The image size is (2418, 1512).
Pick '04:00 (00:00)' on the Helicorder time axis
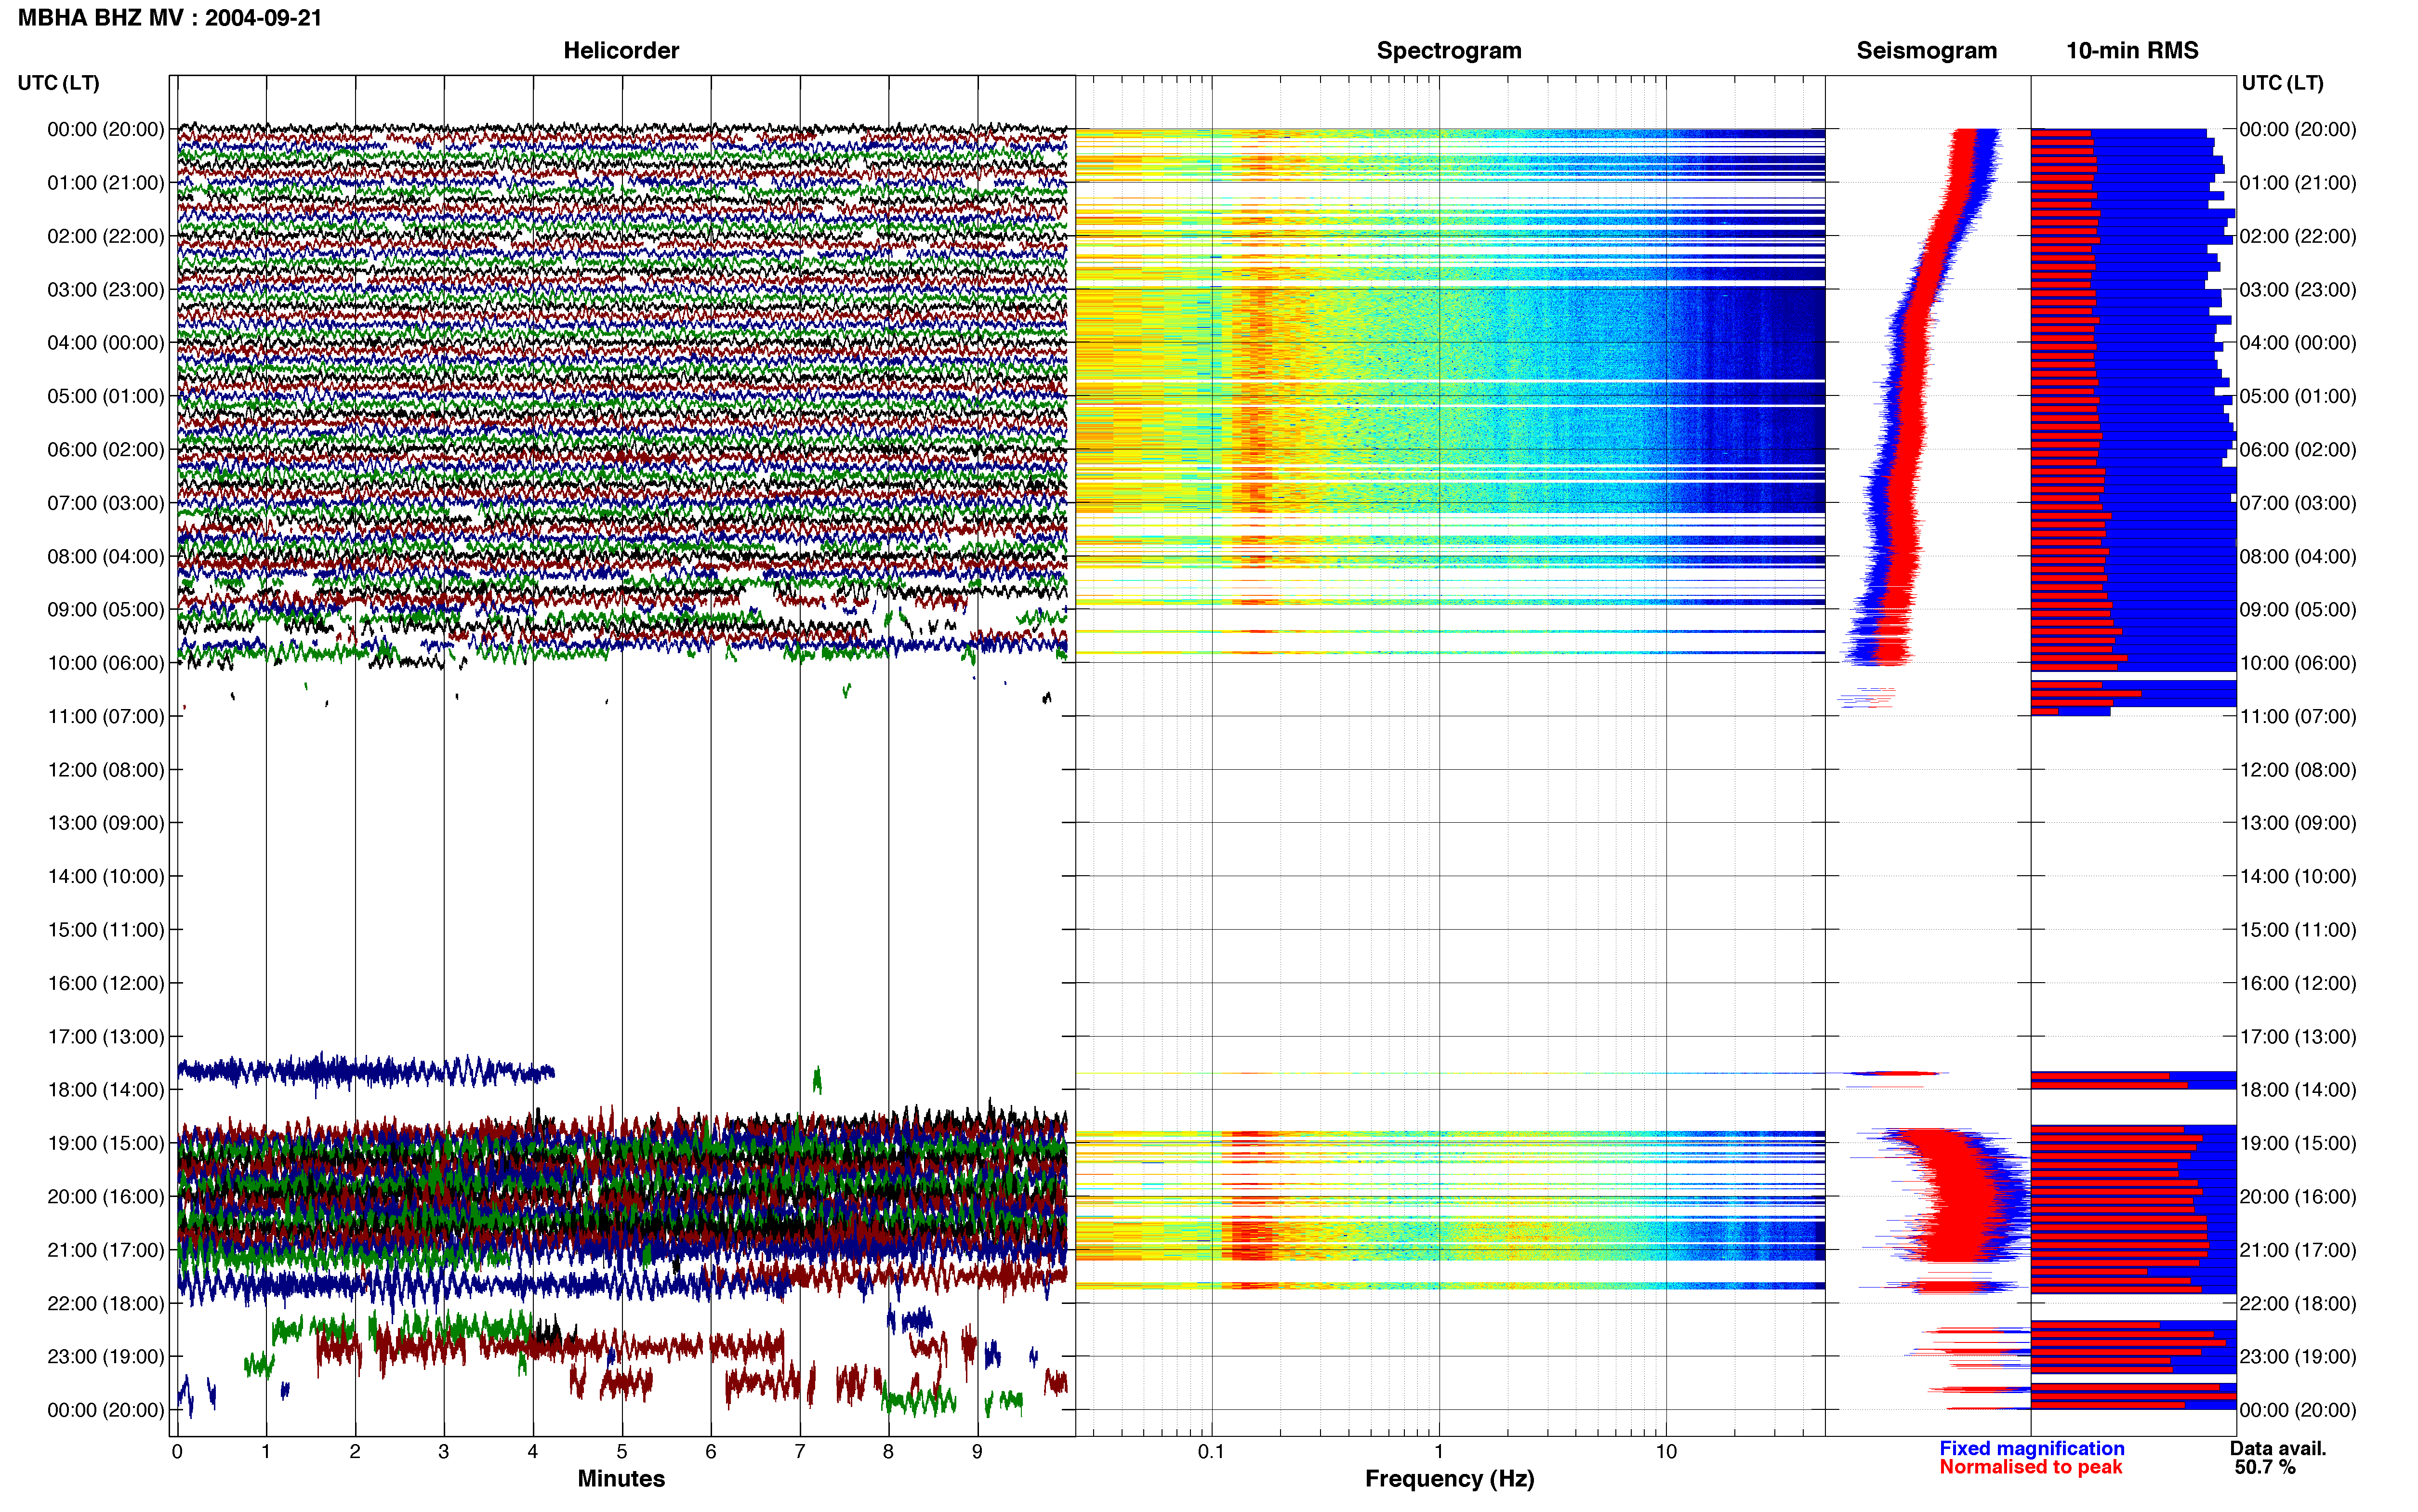pyautogui.click(x=106, y=343)
